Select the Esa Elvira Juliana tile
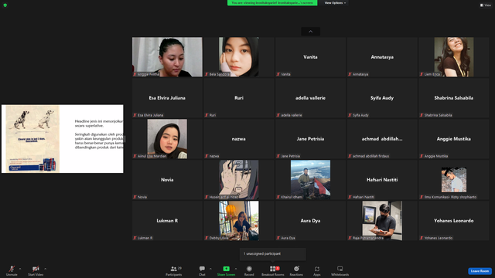Viewport: 495px width, 278px height. pos(167,98)
